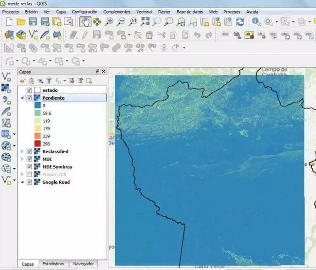Toggle visibility of MDE Sombras layer
Viewport: 316px width, 270px height.
click(x=30, y=167)
